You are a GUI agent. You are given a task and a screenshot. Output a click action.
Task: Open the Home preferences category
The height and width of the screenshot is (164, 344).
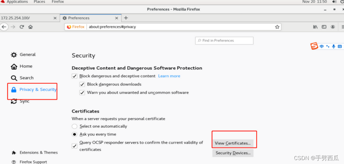21,66
